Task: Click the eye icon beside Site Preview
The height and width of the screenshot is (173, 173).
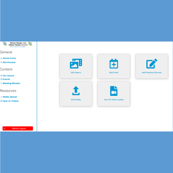Action: (x=1, y=62)
